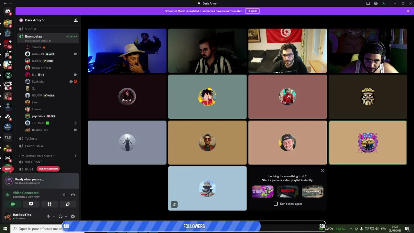
Task: Deafen using the headphones icon
Action: (60, 216)
